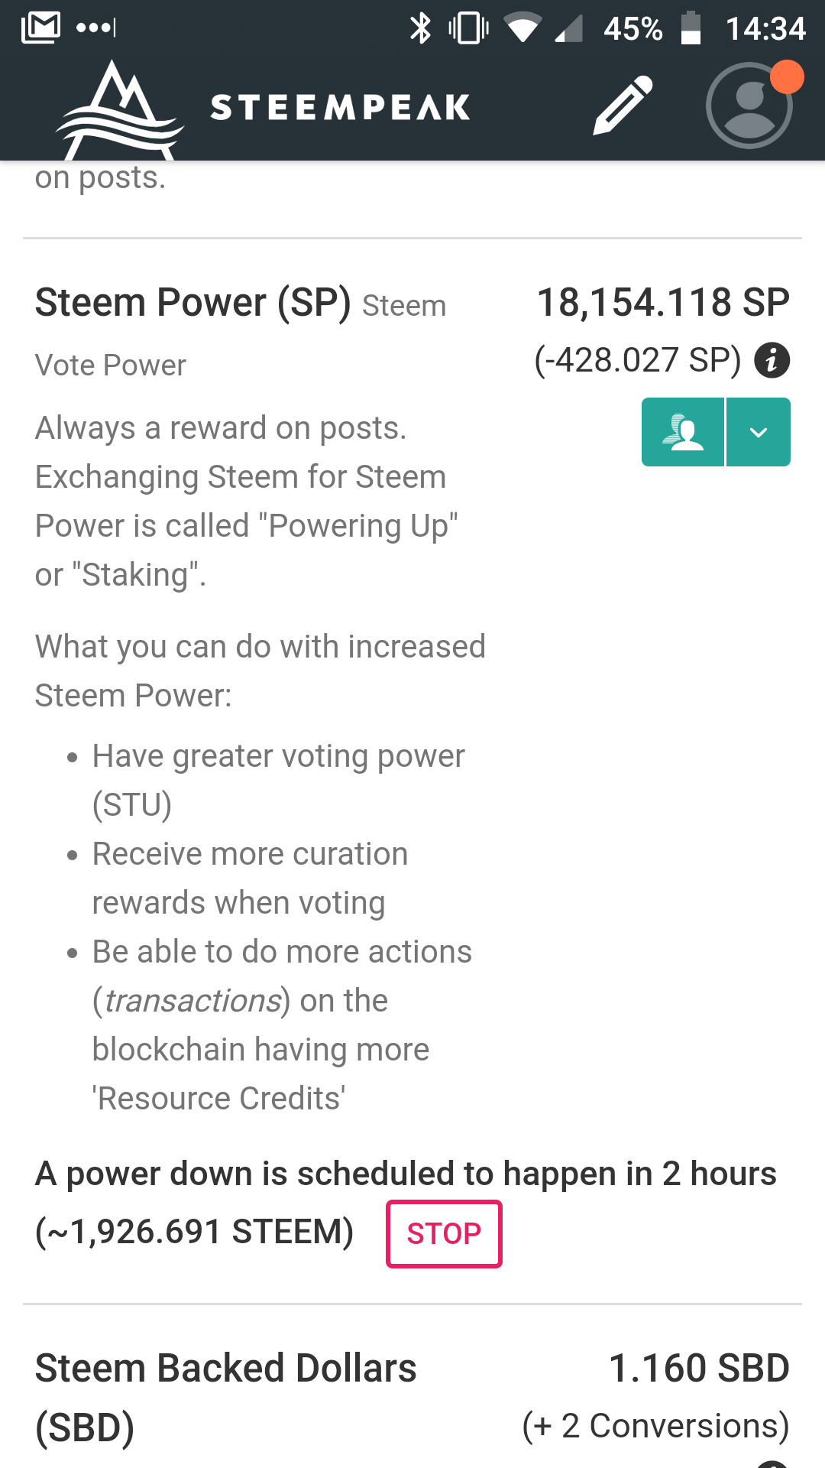825x1468 pixels.
Task: Tap the Steem Power info icon
Action: [772, 360]
